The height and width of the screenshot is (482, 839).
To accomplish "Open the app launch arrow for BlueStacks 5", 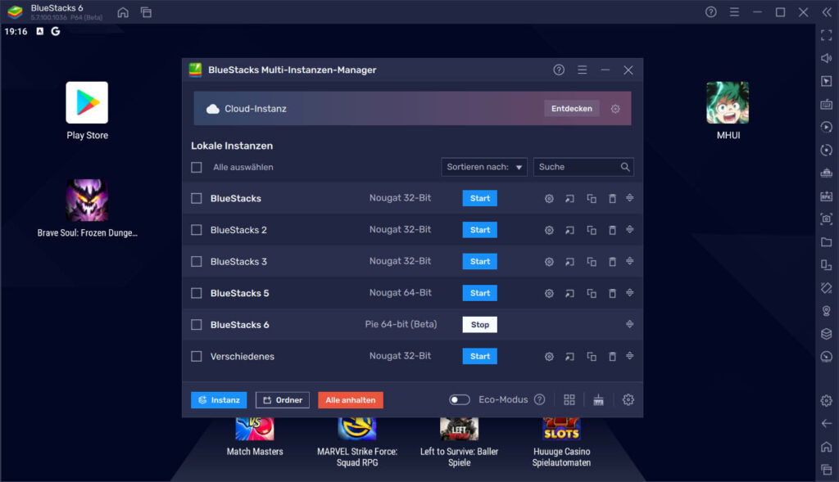I will (569, 293).
